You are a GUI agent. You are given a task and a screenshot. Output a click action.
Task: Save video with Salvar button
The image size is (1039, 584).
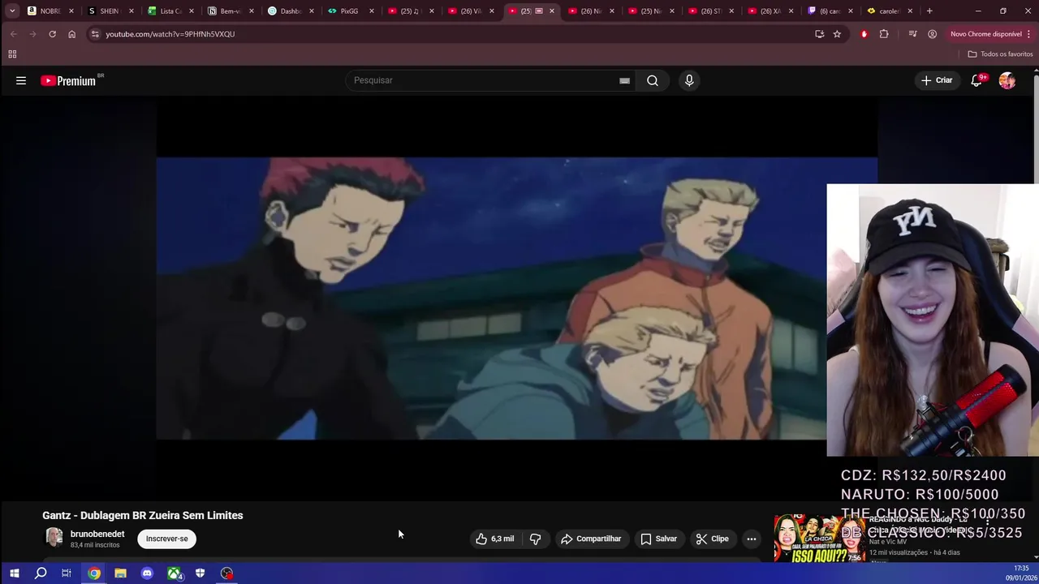click(658, 539)
